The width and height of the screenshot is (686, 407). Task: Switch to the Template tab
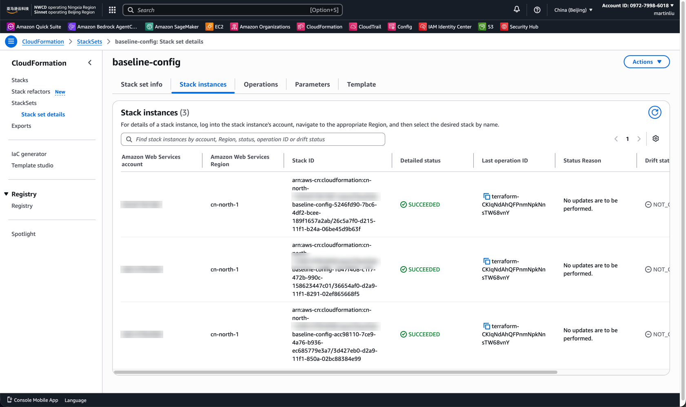pyautogui.click(x=361, y=85)
